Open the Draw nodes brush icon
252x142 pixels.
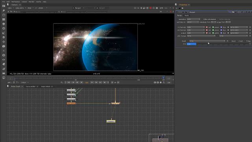(4, 11)
